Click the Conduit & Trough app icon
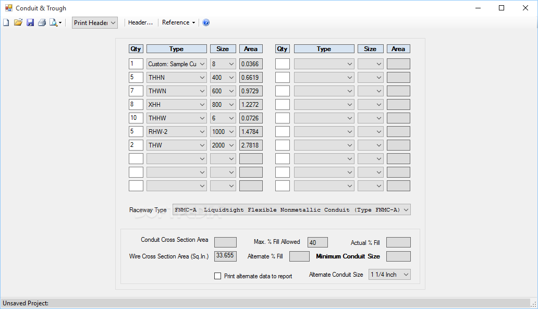Viewport: 538px width, 309px height. tap(8, 8)
